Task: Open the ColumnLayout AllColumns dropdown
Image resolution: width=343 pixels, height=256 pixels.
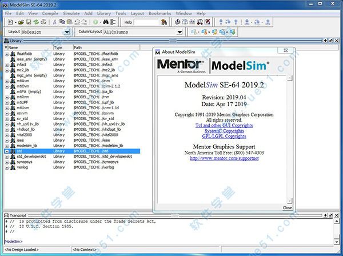Action: tap(180, 32)
